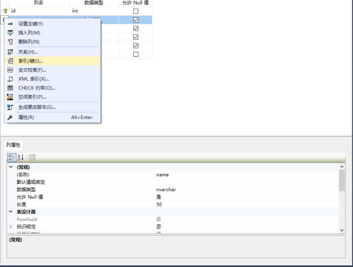Screen dimensions: 353x267
Task: Select 删除列(N) menu entry
Action: tap(52, 42)
